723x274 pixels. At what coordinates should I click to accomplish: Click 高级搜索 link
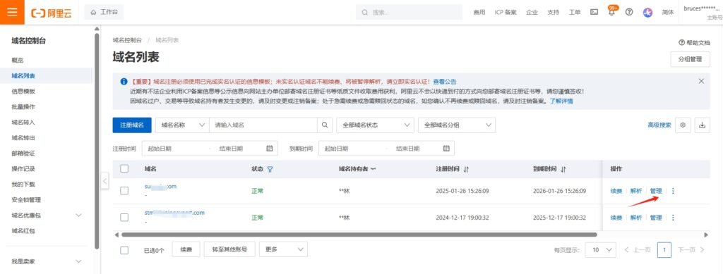tap(659, 125)
